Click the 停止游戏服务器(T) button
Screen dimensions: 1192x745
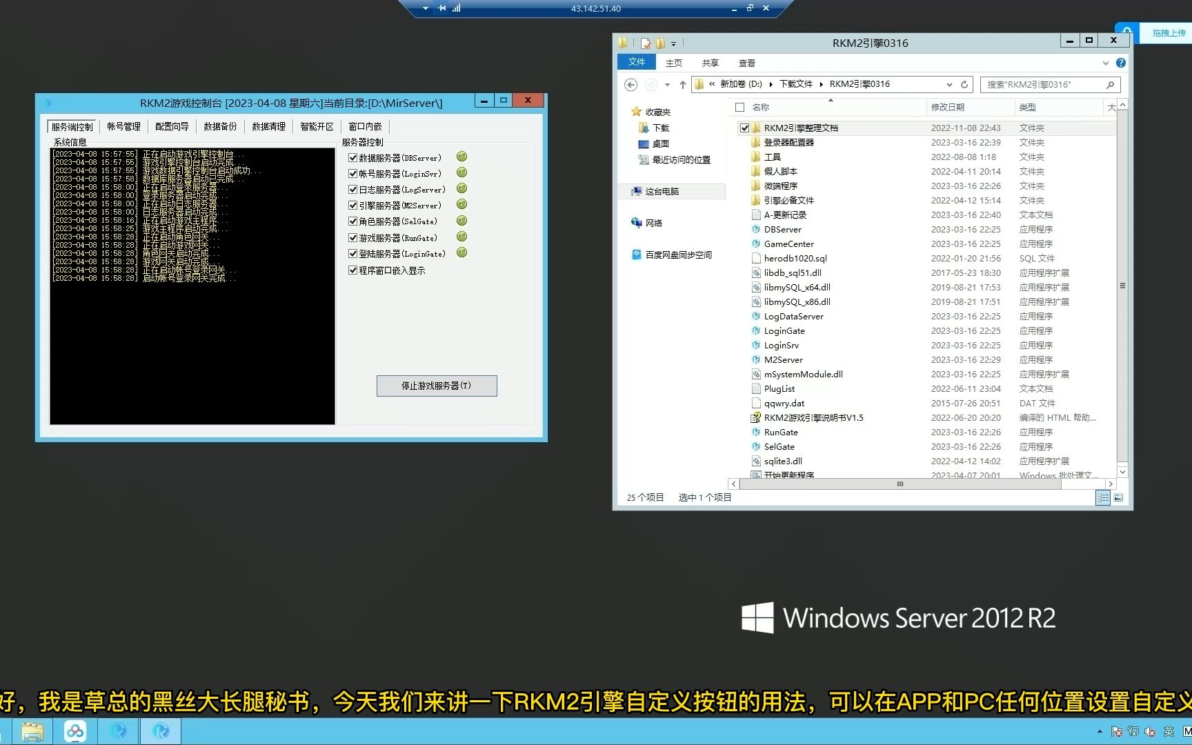(x=436, y=386)
